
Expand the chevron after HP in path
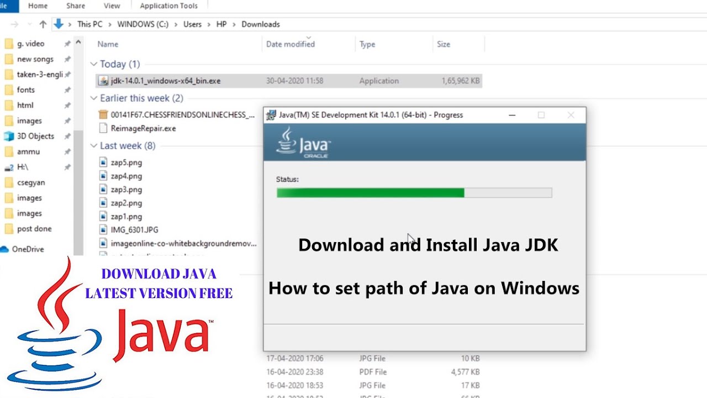click(x=234, y=24)
